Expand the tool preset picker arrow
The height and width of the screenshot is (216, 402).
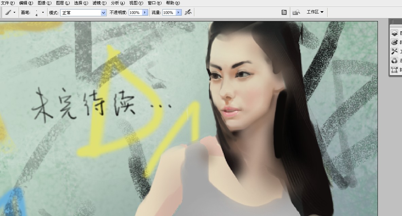(14, 13)
